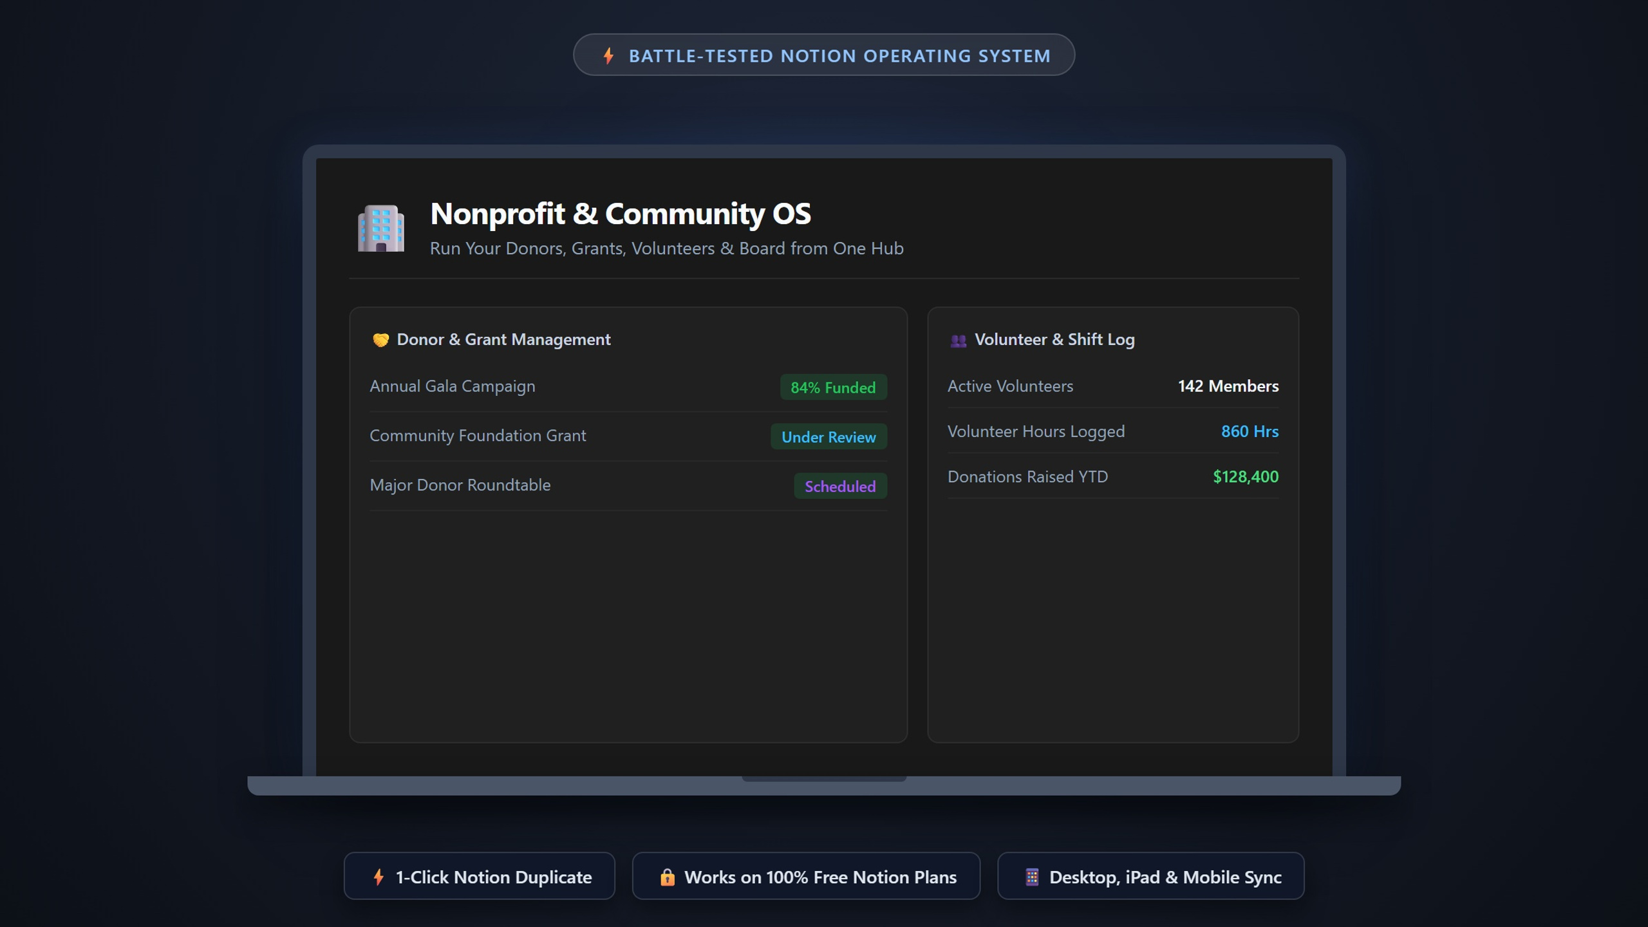The height and width of the screenshot is (927, 1648).
Task: Click the handshake icon next to Donor & Grant Management
Action: [380, 340]
